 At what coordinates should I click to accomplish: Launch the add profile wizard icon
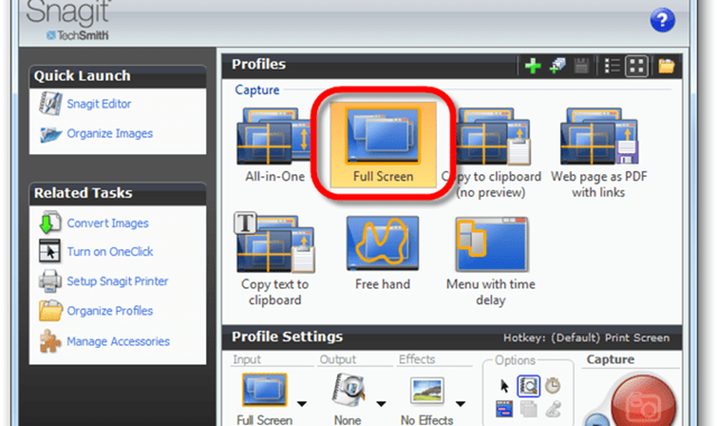point(557,66)
